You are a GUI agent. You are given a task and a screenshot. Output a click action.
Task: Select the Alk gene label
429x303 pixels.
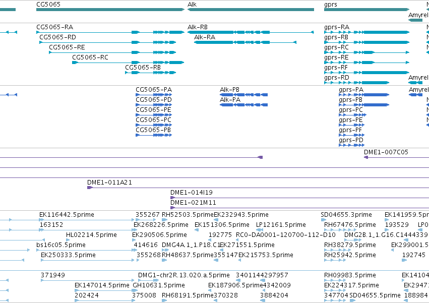point(192,5)
